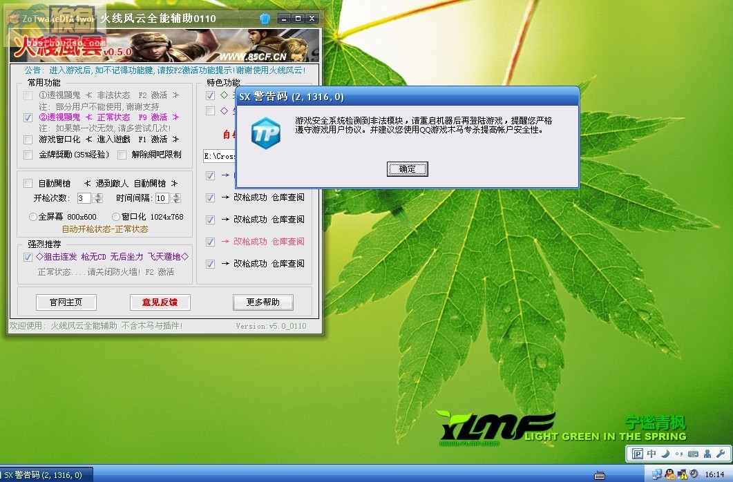Screen dimensions: 733x482
Task: Click the SX 警告码 dialog title bar
Action: pyautogui.click(x=407, y=97)
